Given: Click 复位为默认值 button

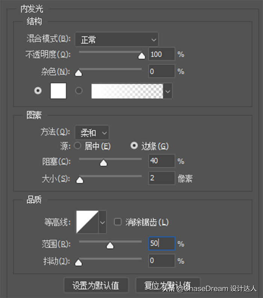Looking at the screenshot, I should click(168, 286).
